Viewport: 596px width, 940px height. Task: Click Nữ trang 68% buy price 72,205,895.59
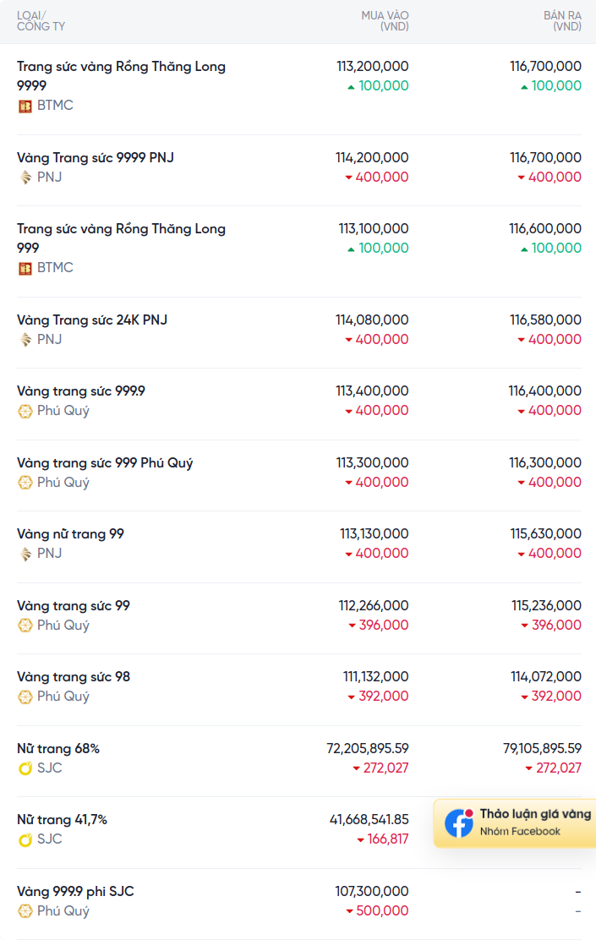[368, 748]
